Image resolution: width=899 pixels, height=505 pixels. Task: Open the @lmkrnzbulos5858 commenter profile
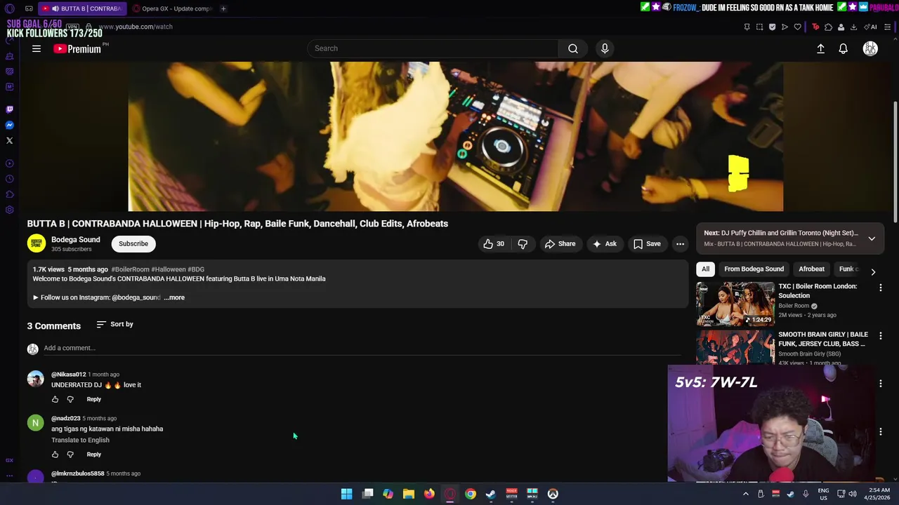pyautogui.click(x=77, y=473)
